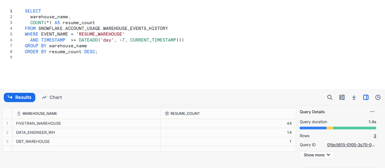
Task: Toggle the query details side panel
Action: [x=366, y=97]
